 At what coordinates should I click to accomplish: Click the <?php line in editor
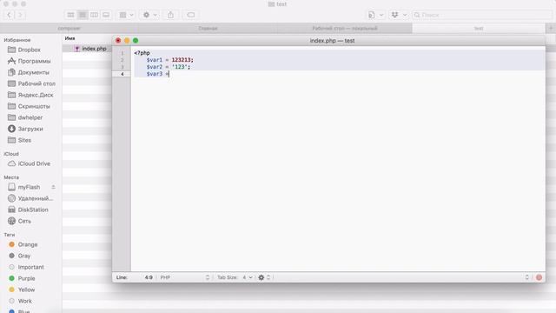tap(142, 53)
